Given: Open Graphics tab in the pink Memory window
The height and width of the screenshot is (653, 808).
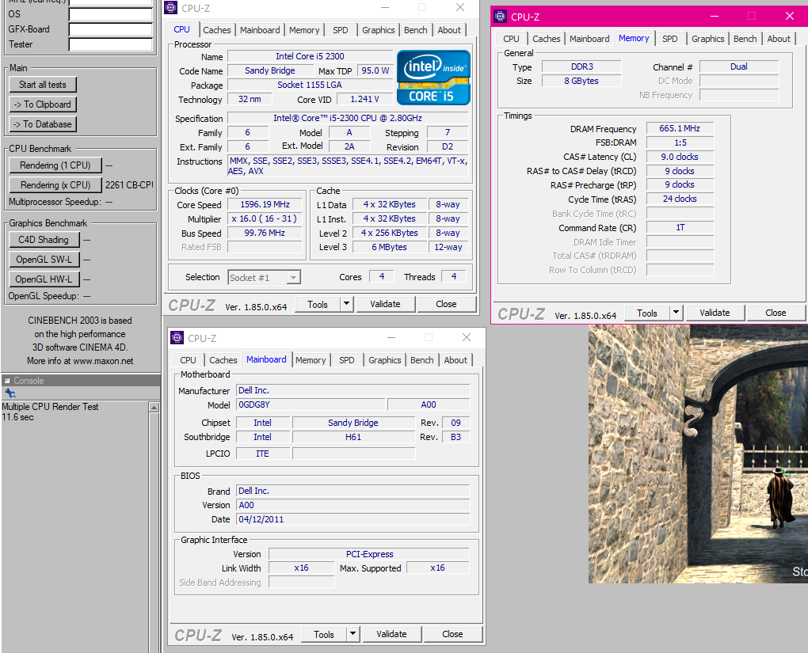Looking at the screenshot, I should (x=708, y=39).
